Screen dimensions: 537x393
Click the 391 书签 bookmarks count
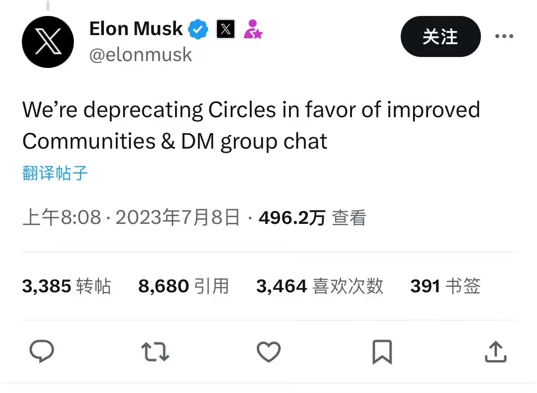[445, 286]
